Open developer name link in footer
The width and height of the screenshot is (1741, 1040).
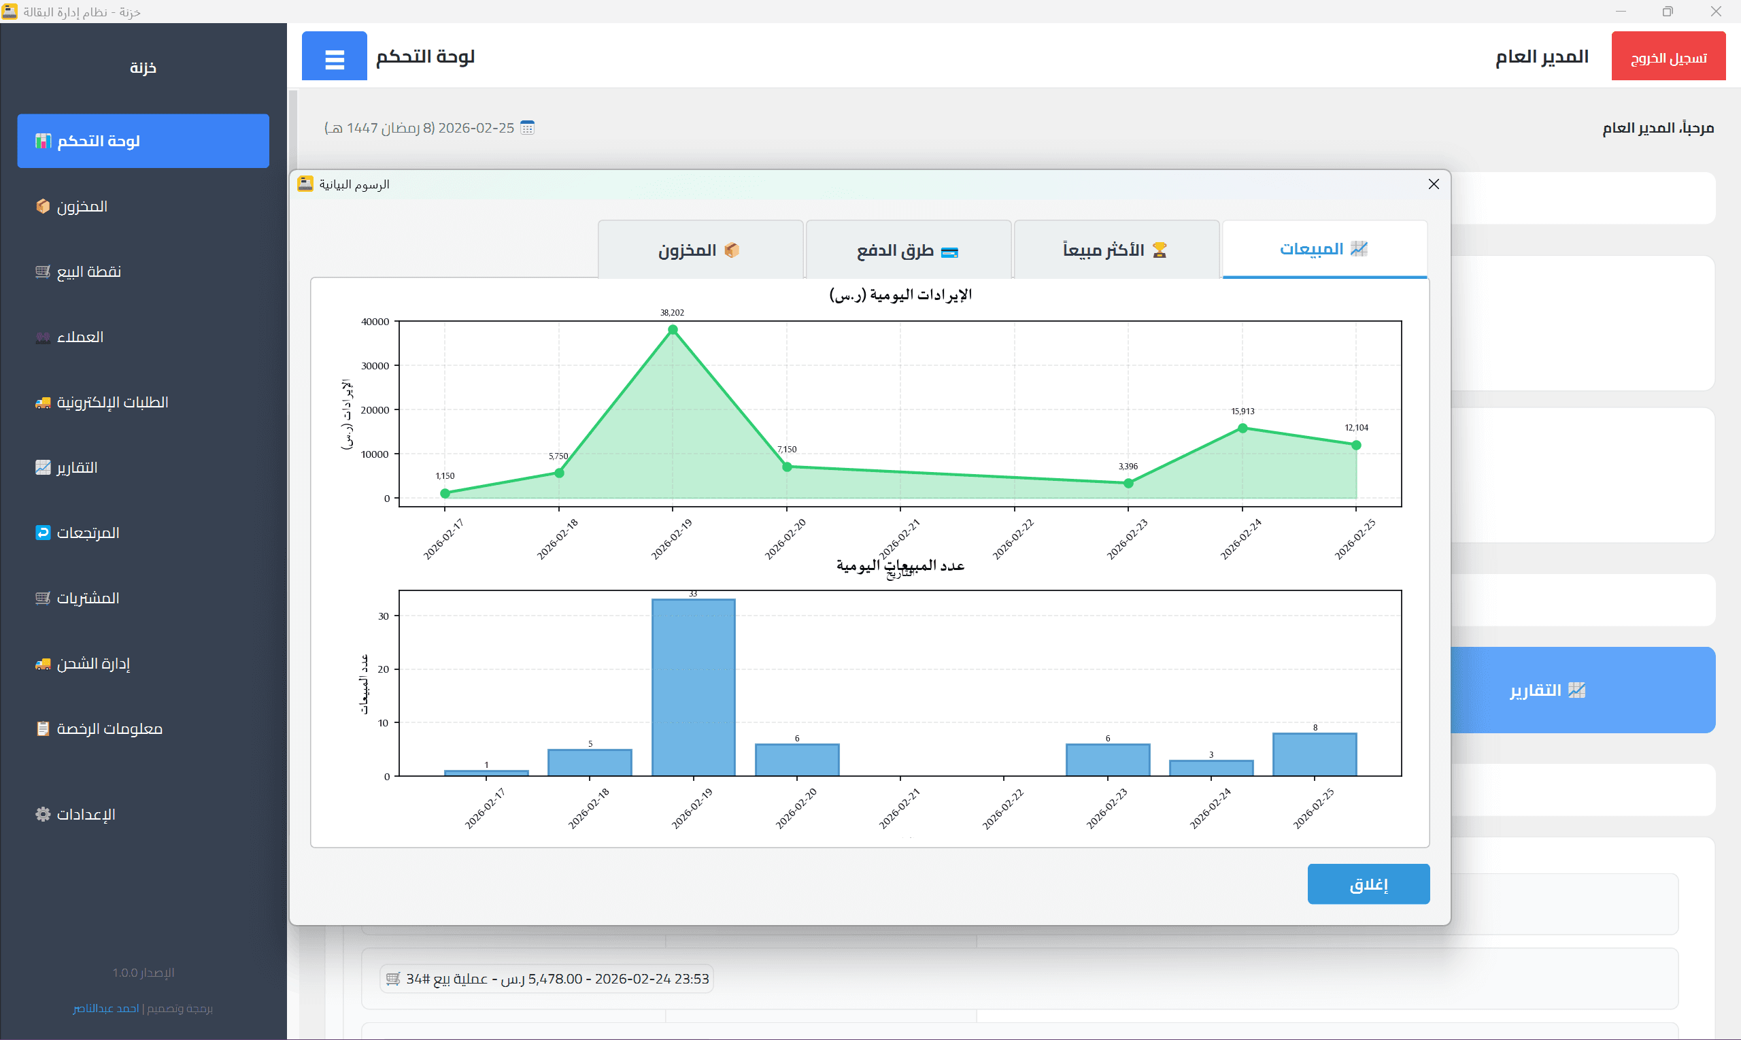click(106, 1008)
